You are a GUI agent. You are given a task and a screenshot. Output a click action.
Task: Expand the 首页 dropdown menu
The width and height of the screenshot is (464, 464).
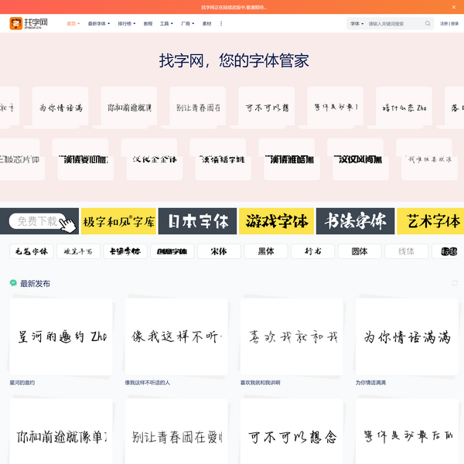click(x=73, y=24)
